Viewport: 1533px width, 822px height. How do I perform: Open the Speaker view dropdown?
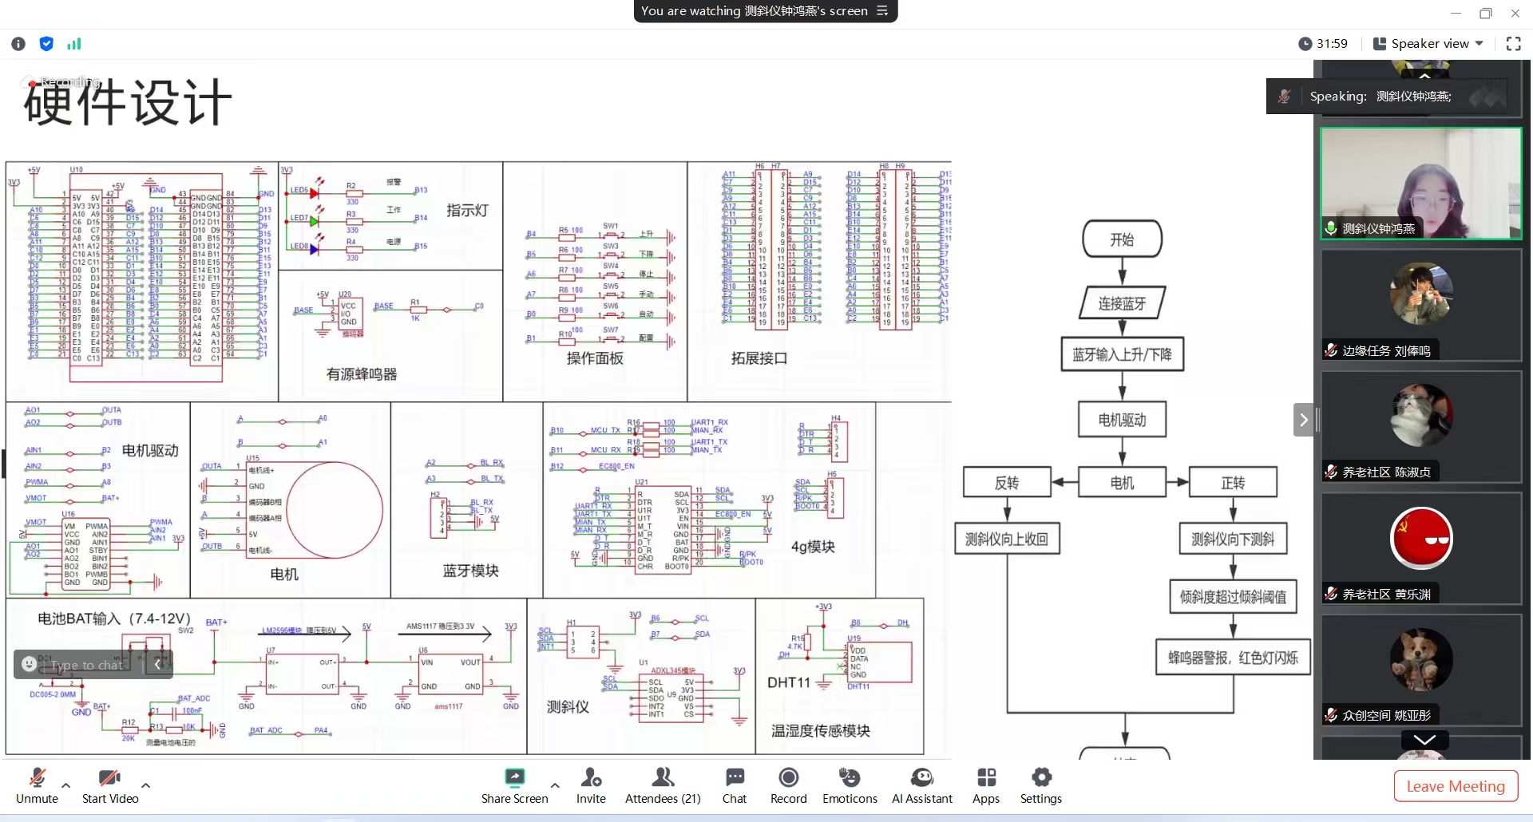[1428, 44]
